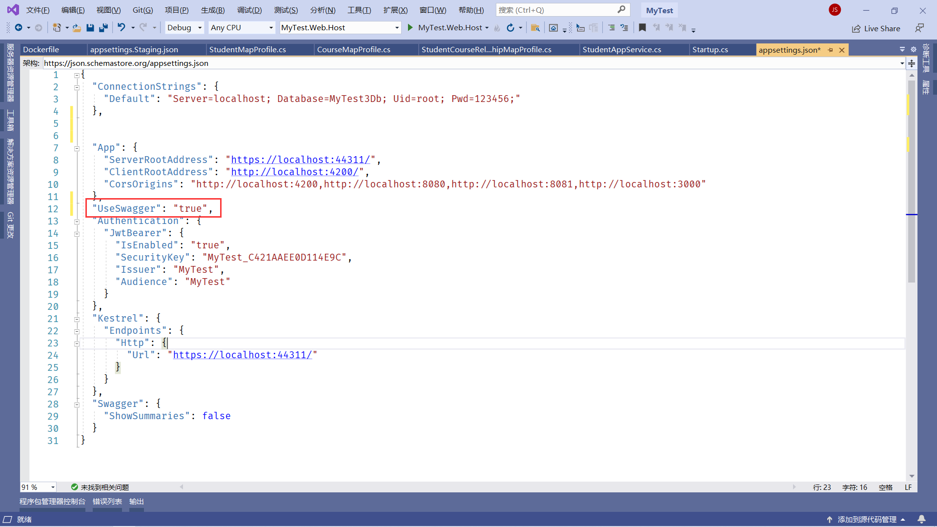Click the Open File folder icon
This screenshot has width=937, height=527.
coord(77,28)
